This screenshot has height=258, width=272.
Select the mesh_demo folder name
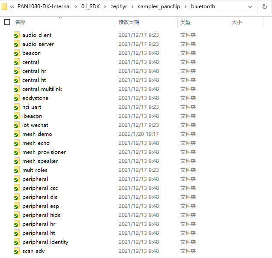click(x=37, y=134)
